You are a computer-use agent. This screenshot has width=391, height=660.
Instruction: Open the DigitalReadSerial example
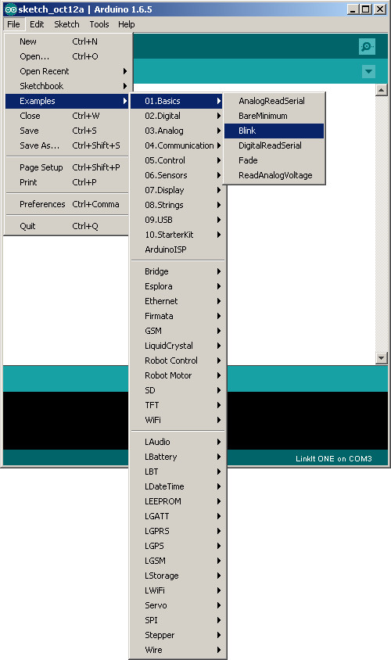click(x=274, y=145)
